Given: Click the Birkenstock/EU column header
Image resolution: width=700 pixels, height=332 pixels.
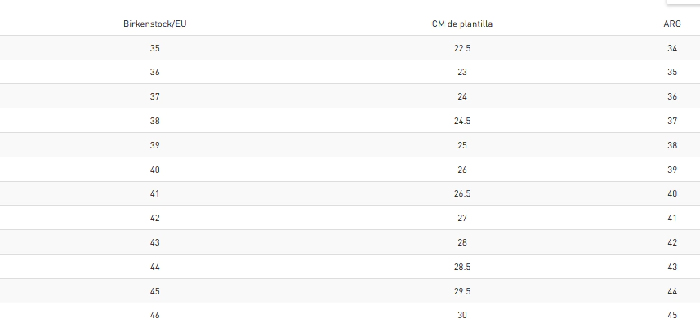Looking at the screenshot, I should [155, 24].
